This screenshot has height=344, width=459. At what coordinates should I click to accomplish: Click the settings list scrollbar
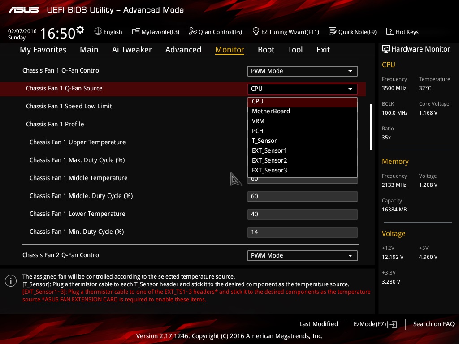[371, 127]
